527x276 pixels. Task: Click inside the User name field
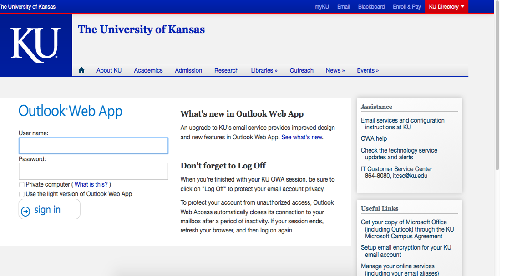(x=93, y=145)
